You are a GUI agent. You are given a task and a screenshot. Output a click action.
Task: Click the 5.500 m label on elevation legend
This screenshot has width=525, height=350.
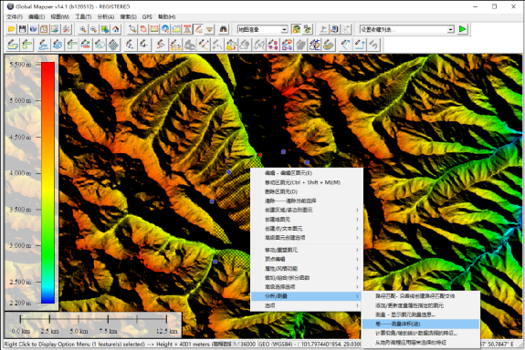click(20, 64)
